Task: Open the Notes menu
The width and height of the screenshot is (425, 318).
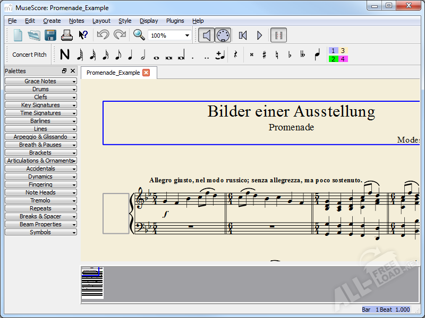Action: tap(76, 21)
